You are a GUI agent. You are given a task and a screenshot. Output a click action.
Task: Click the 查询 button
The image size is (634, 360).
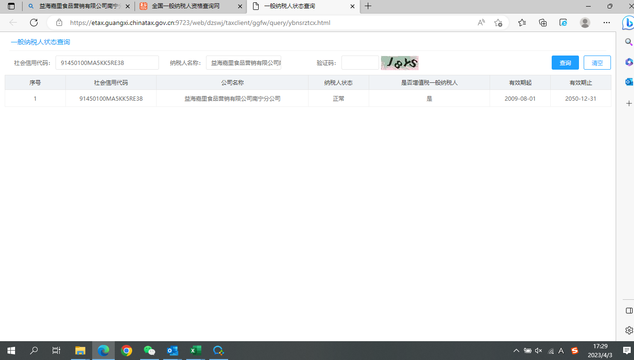(x=565, y=63)
